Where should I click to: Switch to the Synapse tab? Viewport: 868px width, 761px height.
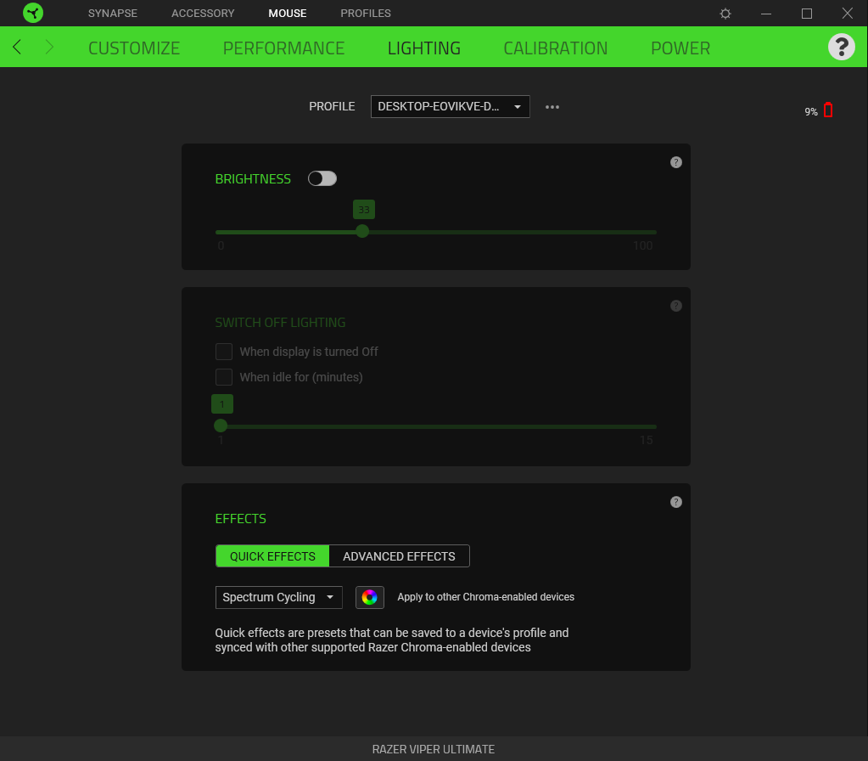click(x=112, y=14)
